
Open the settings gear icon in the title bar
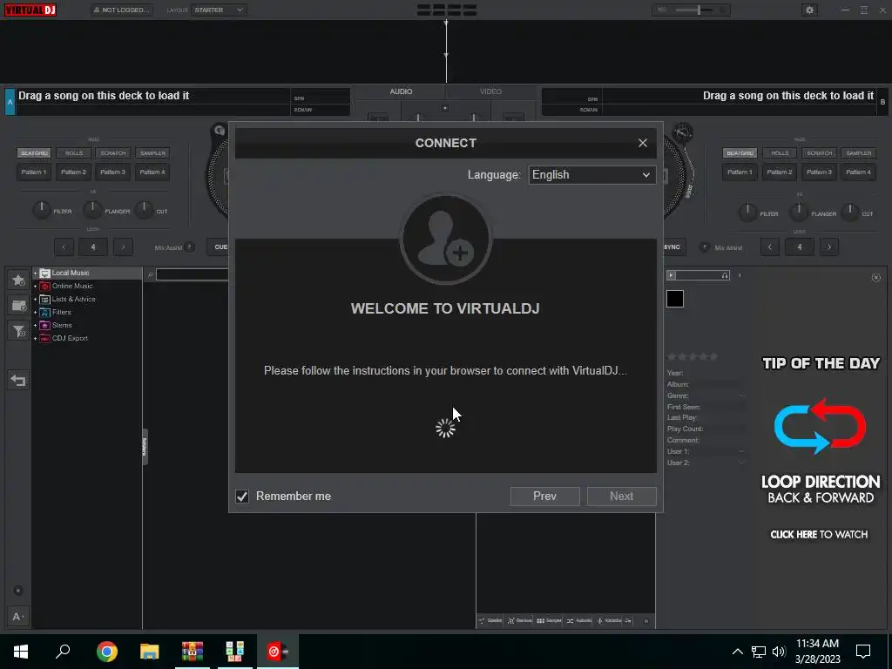click(809, 10)
